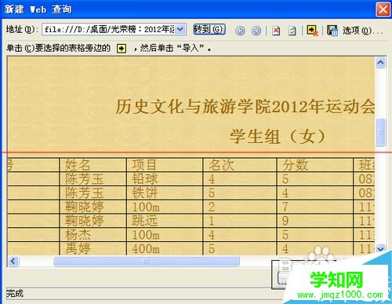Click the yellow arrow example icon in instructions
This screenshot has height=304, width=392.
coord(122,49)
